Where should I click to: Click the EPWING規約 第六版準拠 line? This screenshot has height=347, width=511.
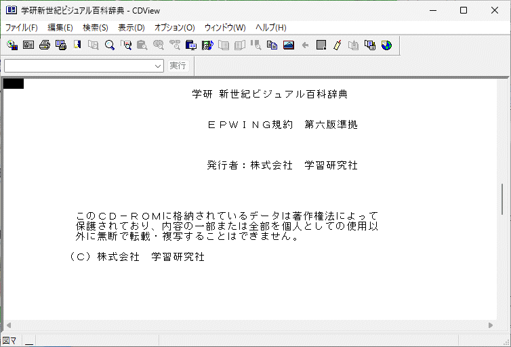[283, 125]
